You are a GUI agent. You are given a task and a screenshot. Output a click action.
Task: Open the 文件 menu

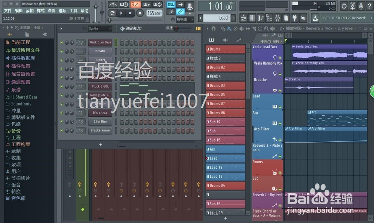(7, 11)
